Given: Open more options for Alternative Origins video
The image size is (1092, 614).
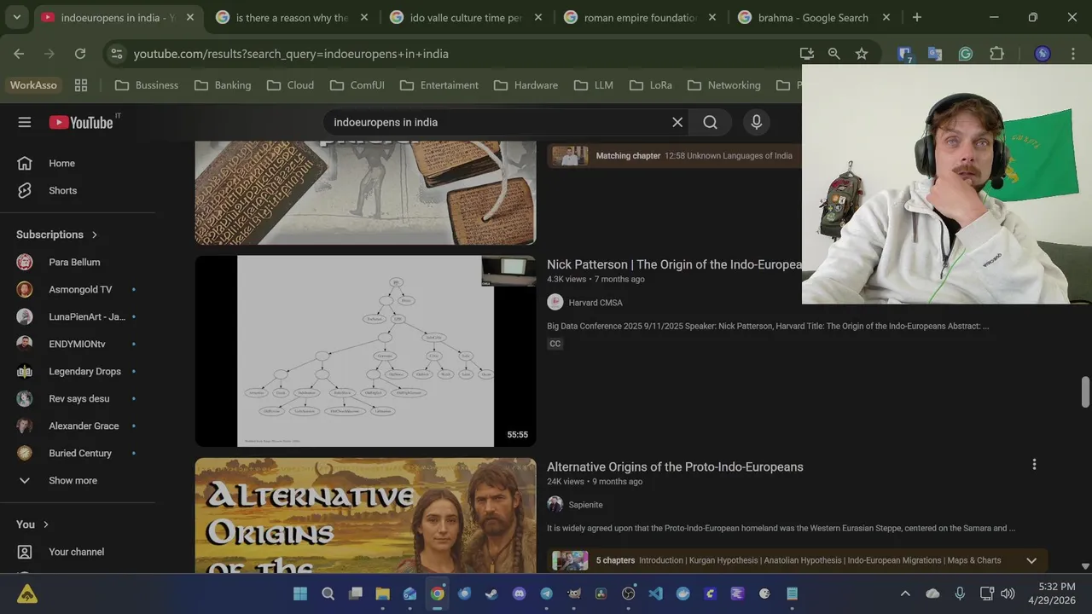Looking at the screenshot, I should coord(1034,465).
